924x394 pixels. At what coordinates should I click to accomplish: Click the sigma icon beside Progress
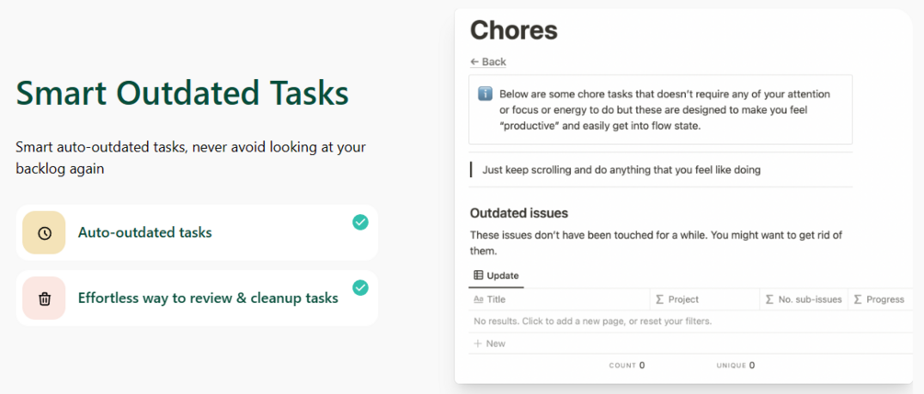858,299
